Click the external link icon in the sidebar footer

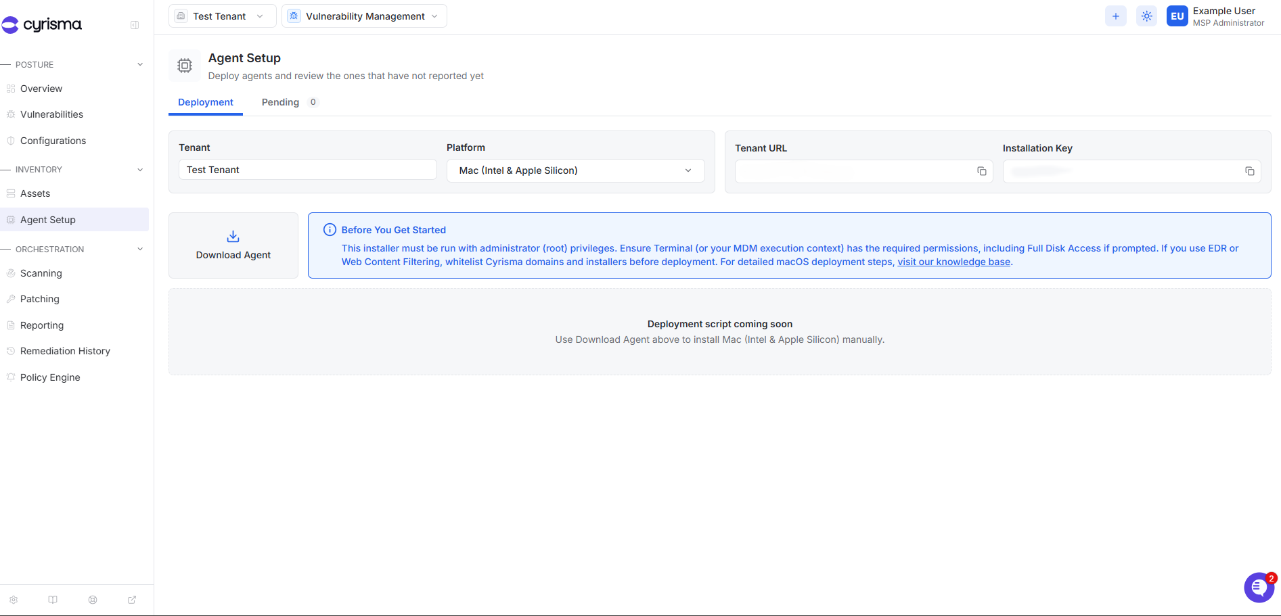click(132, 600)
